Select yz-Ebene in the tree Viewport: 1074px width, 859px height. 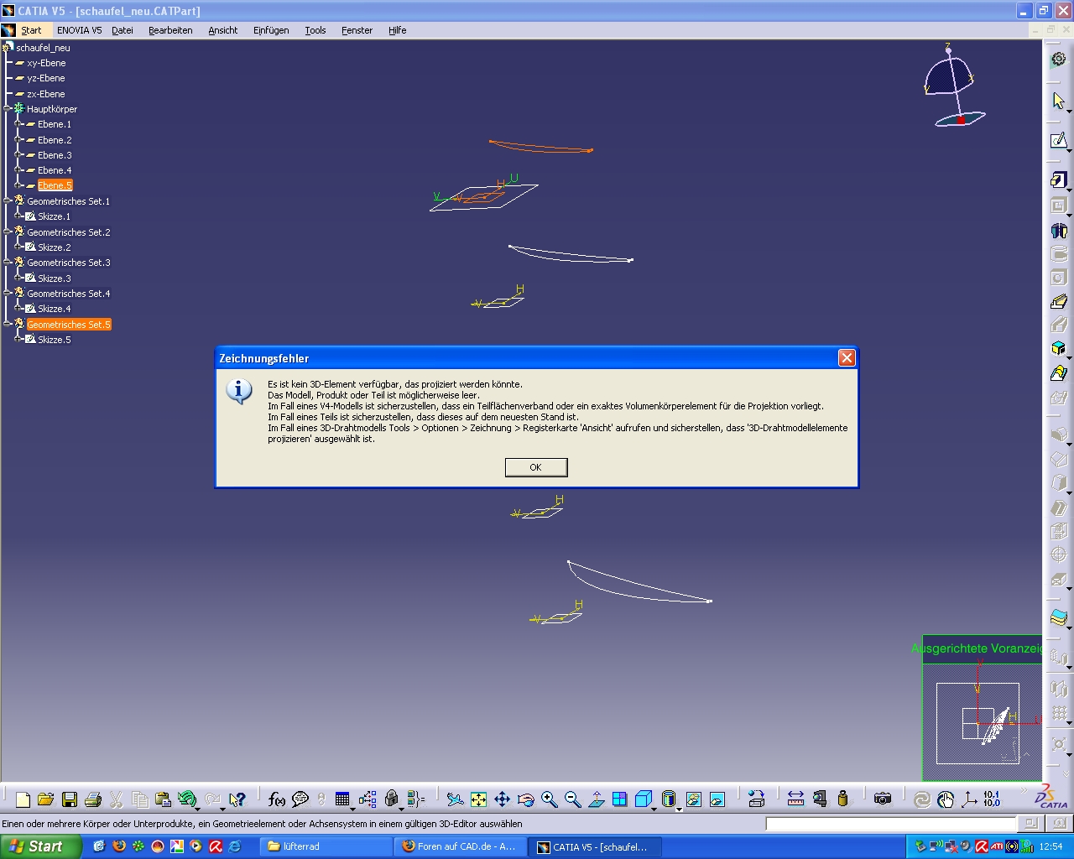pos(46,78)
